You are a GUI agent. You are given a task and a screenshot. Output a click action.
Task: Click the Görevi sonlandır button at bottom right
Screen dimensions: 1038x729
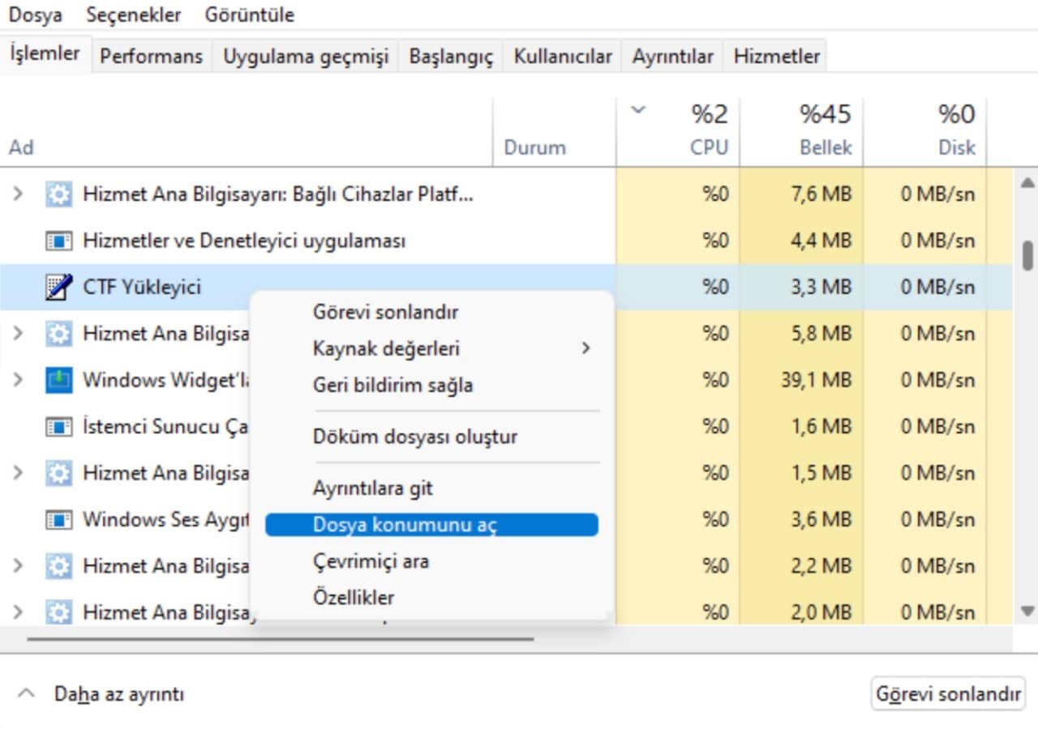[x=948, y=695]
